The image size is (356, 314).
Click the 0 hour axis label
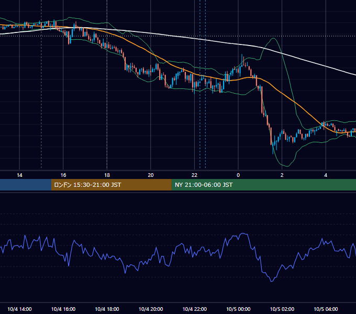point(238,175)
